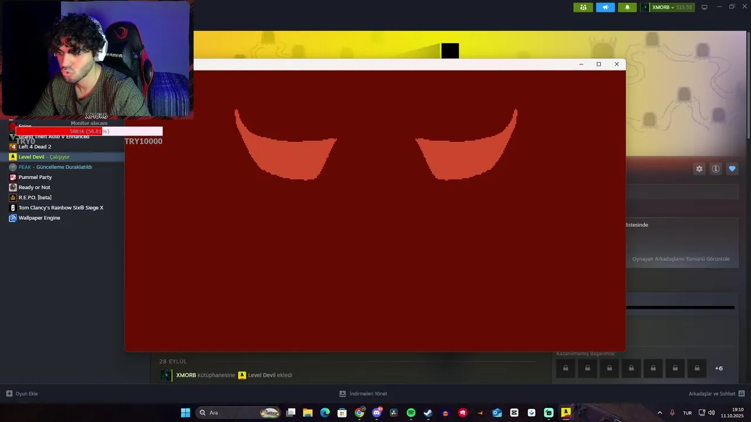Click the Wallpaper Engine library icon
Image resolution: width=751 pixels, height=422 pixels.
[13, 218]
